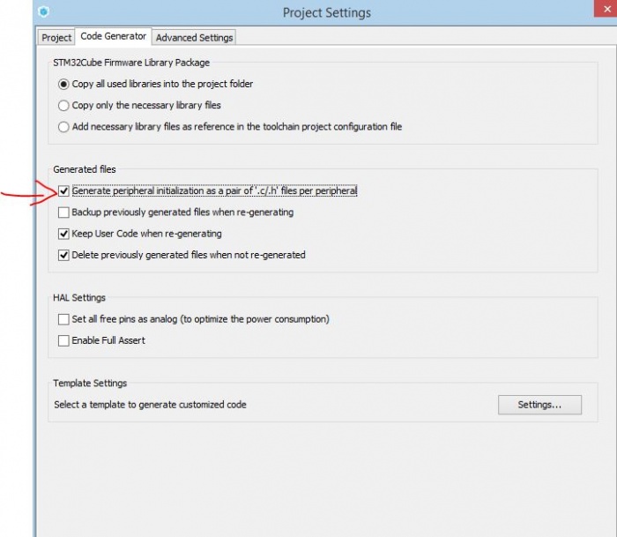Click the Generate peripheral initialization label text
The width and height of the screenshot is (617, 537).
click(214, 190)
